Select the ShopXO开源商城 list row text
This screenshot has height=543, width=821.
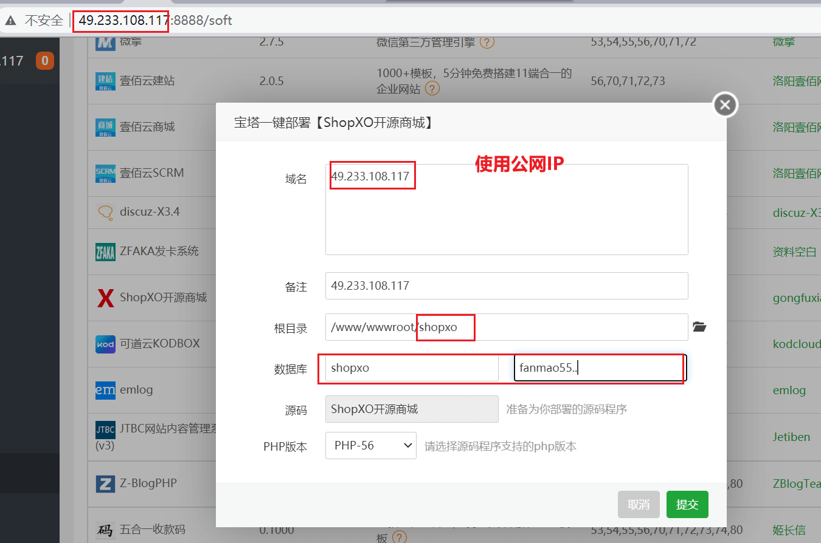(163, 298)
